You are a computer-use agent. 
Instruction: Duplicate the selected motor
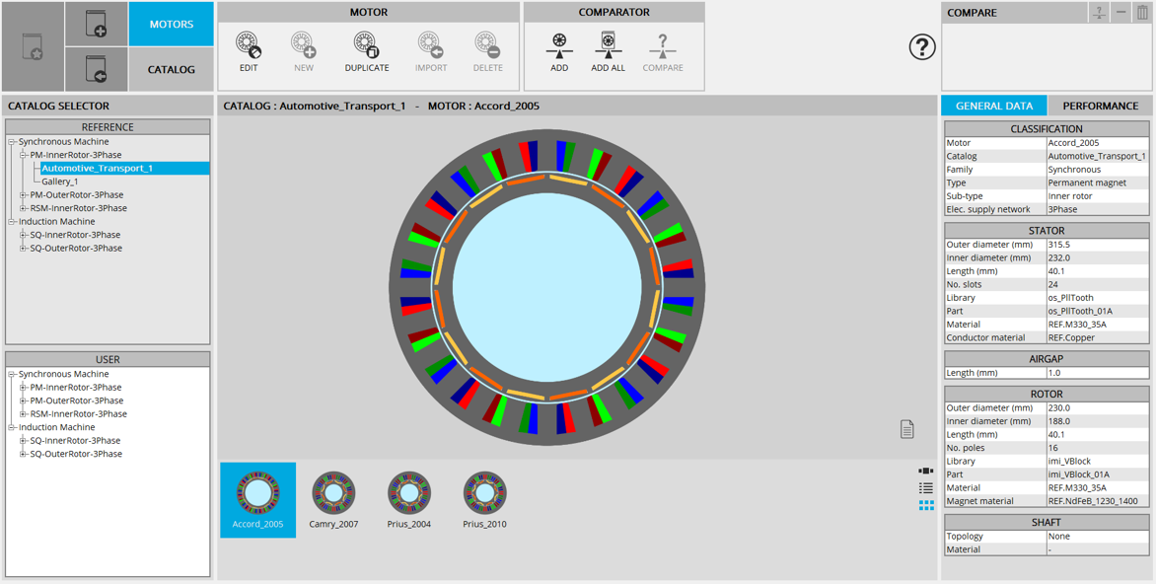click(x=366, y=46)
